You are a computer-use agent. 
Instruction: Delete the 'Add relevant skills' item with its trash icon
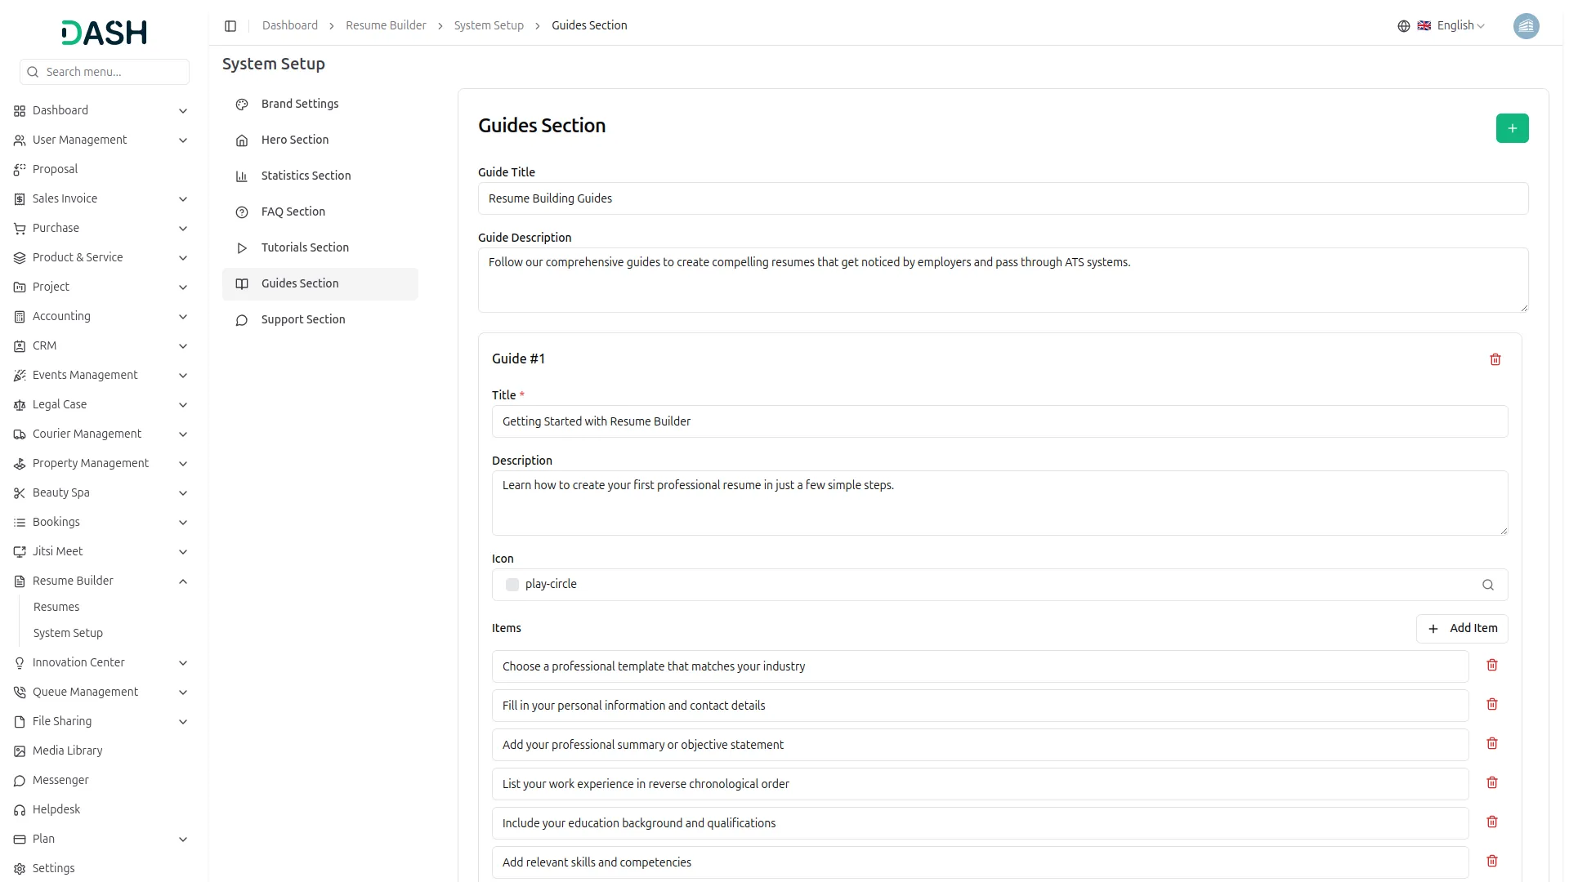[x=1492, y=861]
